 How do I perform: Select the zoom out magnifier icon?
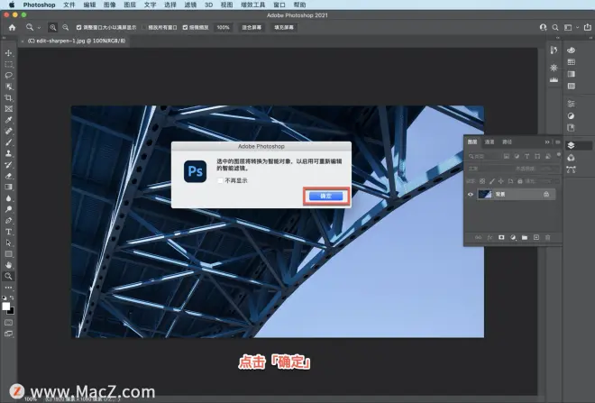click(x=66, y=27)
